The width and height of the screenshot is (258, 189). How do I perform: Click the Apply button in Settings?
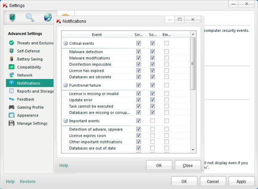(241, 182)
